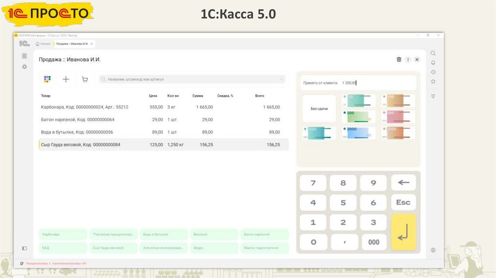496x278 pixels.
Task: Click keypad digit 3
Action: (x=373, y=222)
